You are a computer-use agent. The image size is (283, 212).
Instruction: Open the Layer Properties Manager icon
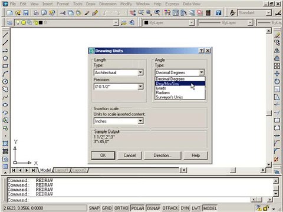[x=9, y=22]
